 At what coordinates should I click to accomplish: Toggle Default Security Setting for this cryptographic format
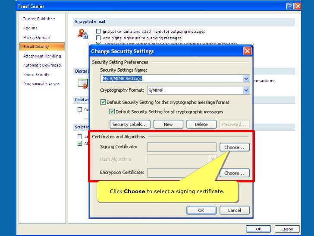pyautogui.click(x=103, y=102)
